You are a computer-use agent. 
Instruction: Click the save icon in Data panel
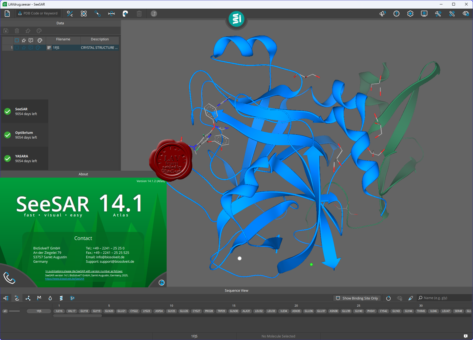6,31
